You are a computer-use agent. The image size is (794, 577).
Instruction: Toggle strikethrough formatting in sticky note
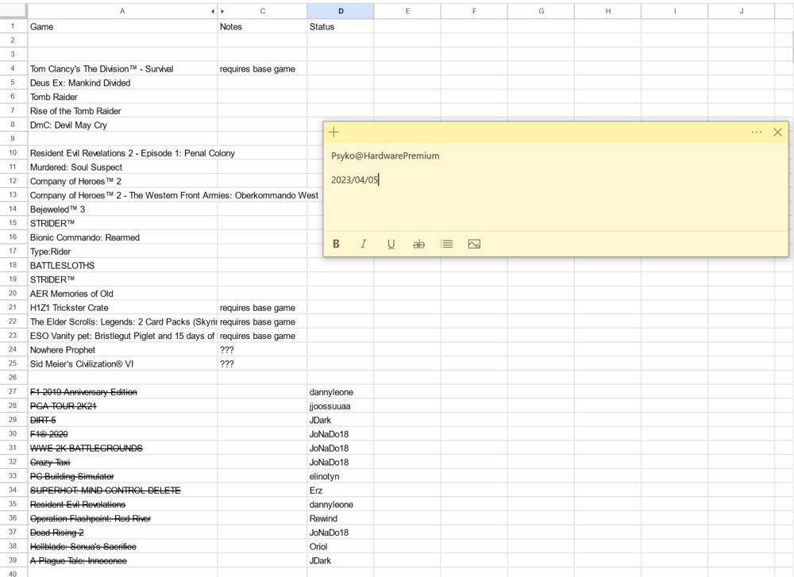pyautogui.click(x=418, y=244)
